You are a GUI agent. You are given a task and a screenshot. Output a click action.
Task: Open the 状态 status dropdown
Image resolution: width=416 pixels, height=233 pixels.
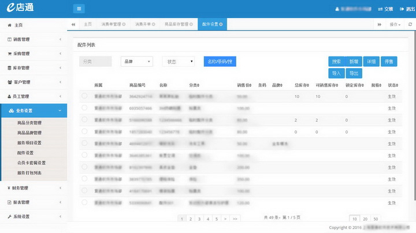179,62
